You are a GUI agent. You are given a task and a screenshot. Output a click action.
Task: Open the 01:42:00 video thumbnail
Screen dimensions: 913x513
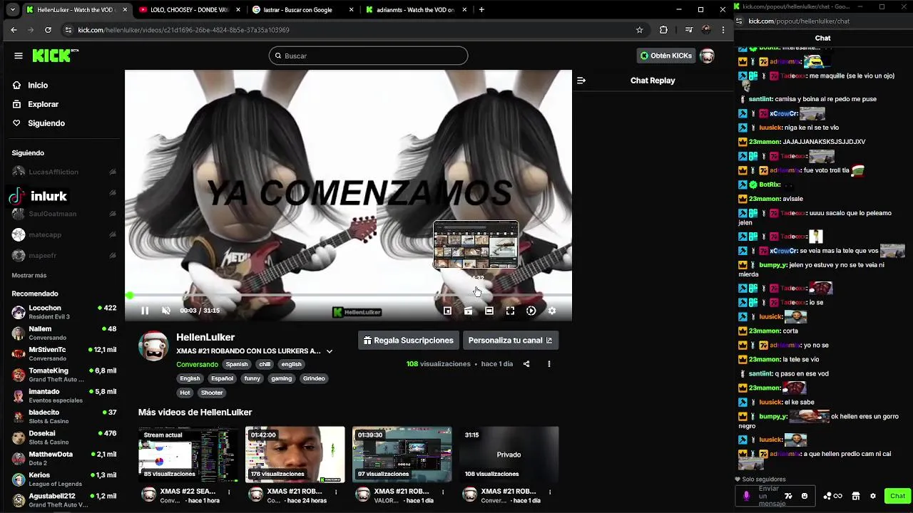pos(295,455)
